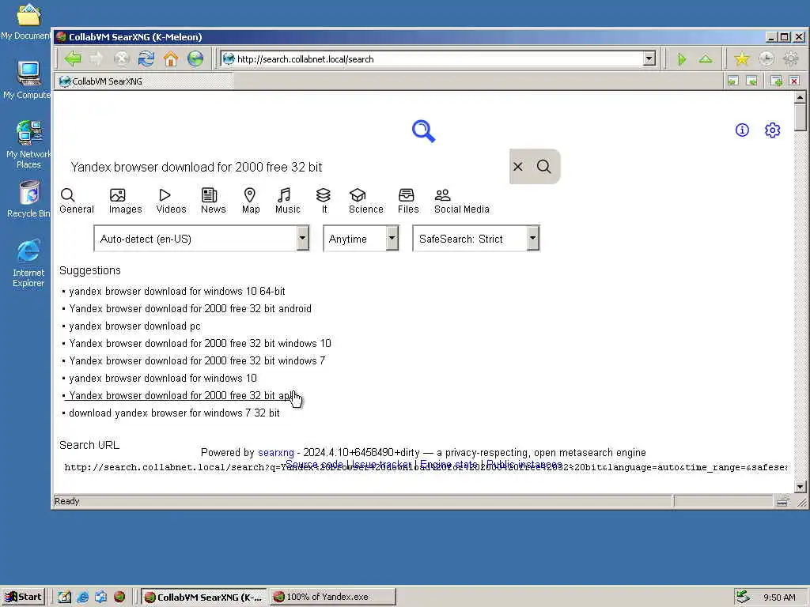Switch to the Music search category
810x607 pixels.
(287, 202)
